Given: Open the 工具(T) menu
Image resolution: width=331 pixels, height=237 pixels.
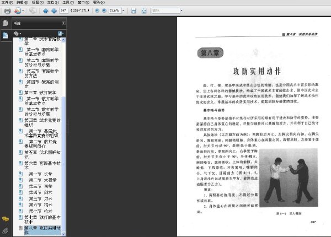Looking at the screenshot, I should pyautogui.click(x=68, y=3).
